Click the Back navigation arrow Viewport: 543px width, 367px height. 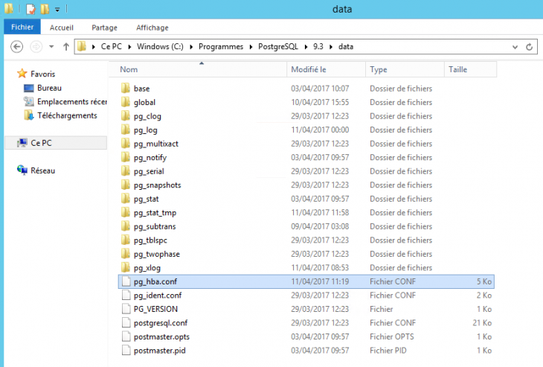pyautogui.click(x=16, y=46)
